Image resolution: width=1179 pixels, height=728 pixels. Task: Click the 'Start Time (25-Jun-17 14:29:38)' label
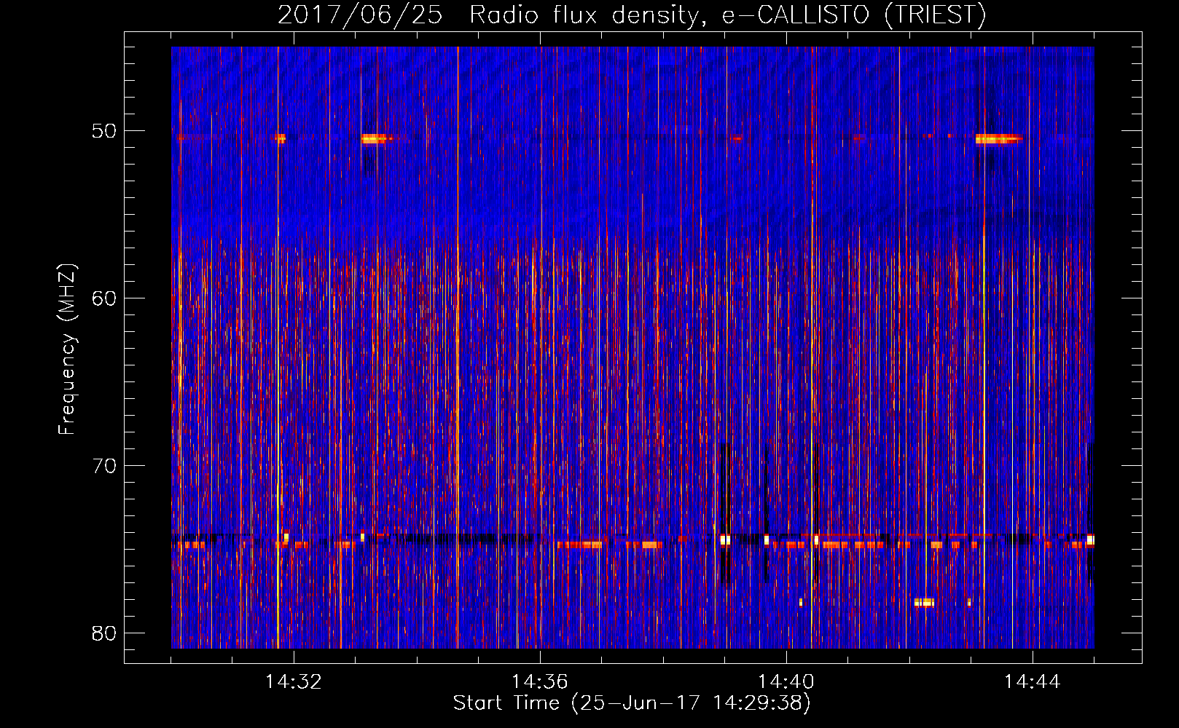632,703
